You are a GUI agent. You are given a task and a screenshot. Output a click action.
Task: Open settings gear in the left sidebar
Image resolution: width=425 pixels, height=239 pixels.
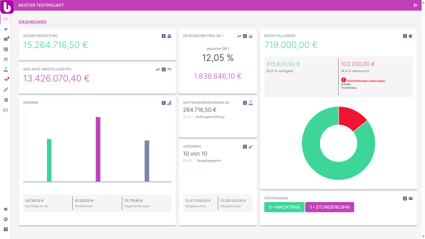[x=6, y=219]
